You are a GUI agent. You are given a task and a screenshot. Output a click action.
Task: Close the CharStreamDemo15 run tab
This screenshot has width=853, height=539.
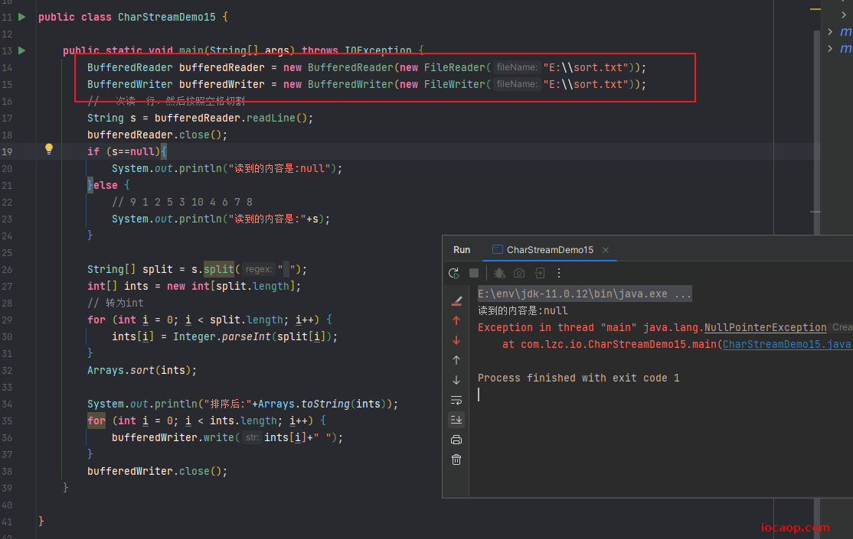point(606,250)
